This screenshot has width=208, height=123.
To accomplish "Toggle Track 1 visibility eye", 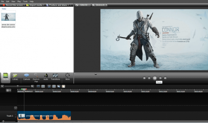I will 16,114.
